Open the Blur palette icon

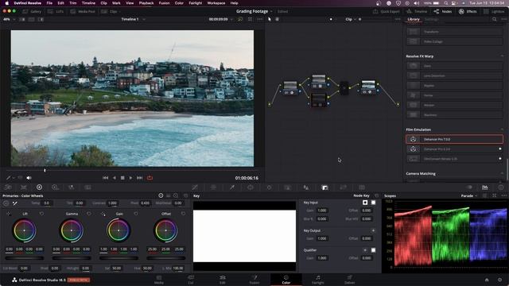tap(306, 187)
